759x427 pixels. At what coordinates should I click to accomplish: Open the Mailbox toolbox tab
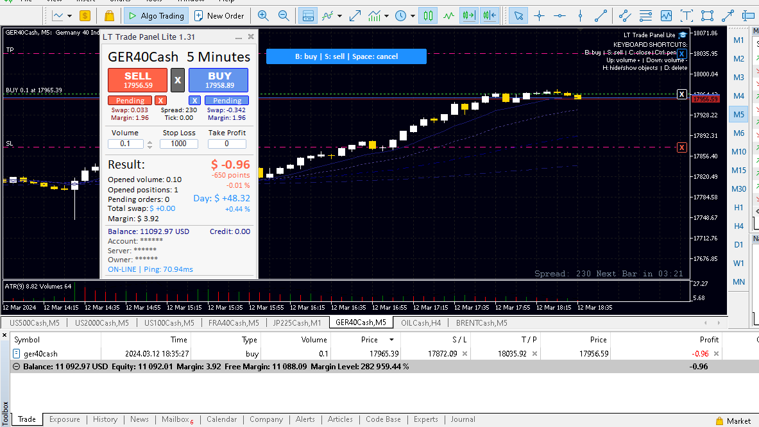[177, 419]
